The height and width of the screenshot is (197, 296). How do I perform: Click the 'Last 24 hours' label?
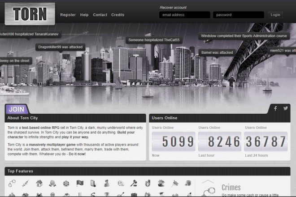[x=257, y=155]
